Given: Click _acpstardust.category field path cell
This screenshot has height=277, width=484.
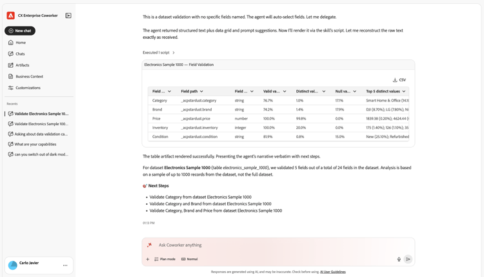Looking at the screenshot, I should pyautogui.click(x=199, y=100).
